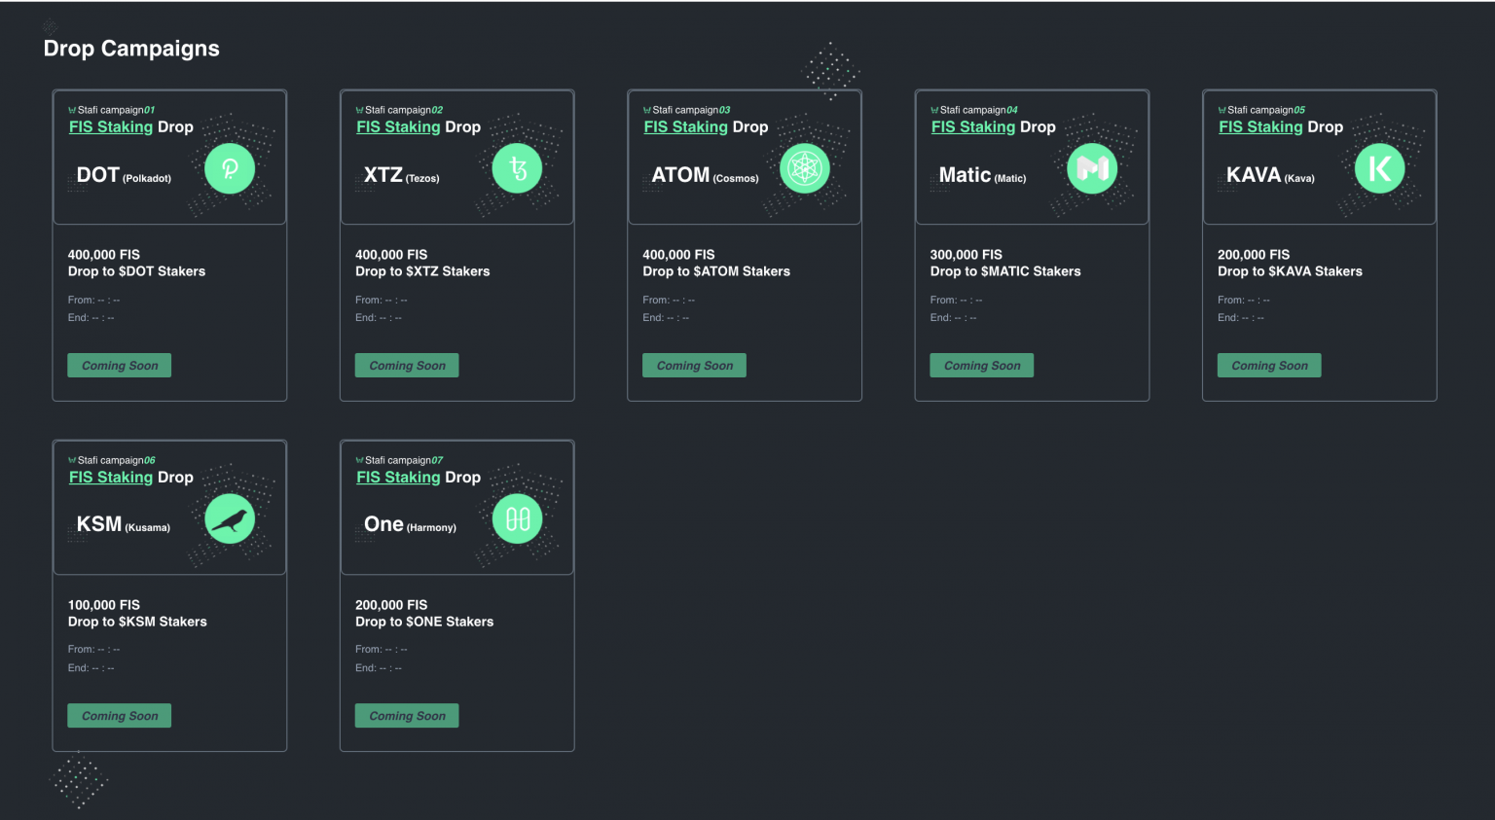Click the Harmony One coin icon
Screen dimensions: 1495x820
pyautogui.click(x=517, y=519)
